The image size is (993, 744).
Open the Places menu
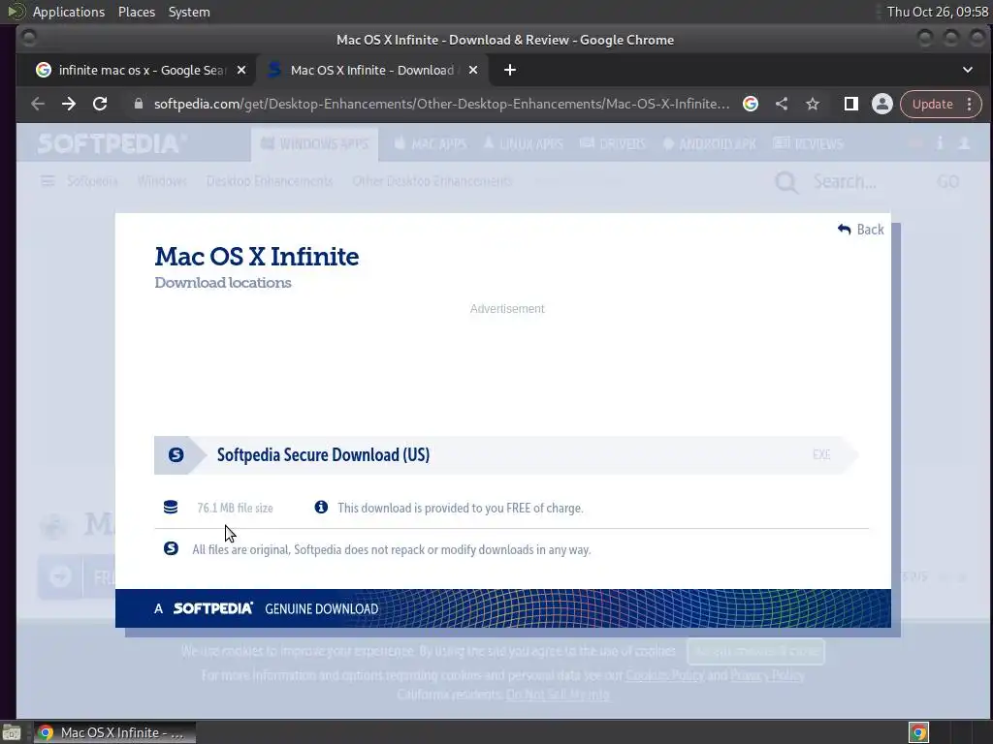click(x=137, y=12)
